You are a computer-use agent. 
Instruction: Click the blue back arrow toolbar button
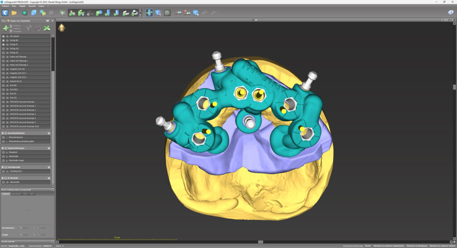click(x=5, y=13)
